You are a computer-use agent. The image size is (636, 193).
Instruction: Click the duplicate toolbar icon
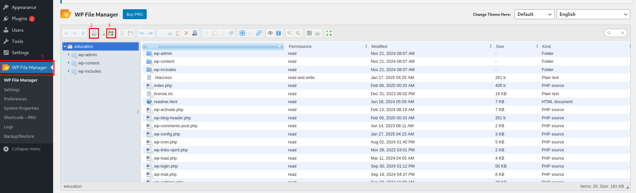206,33
